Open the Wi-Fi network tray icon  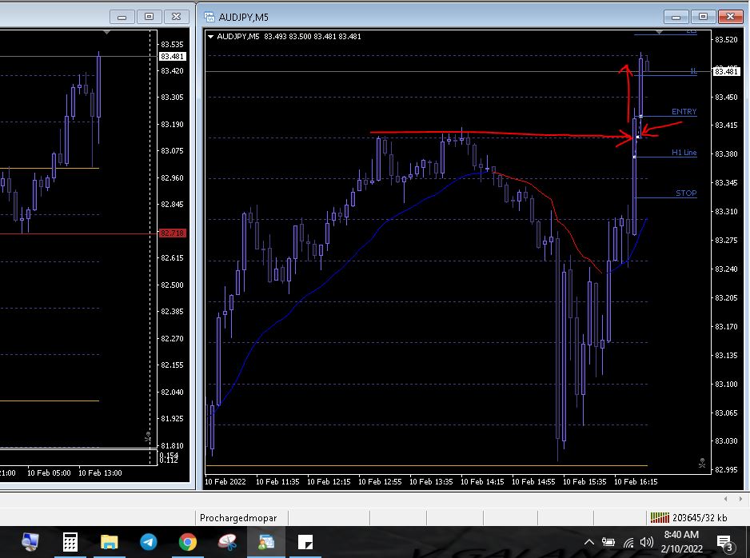(628, 542)
